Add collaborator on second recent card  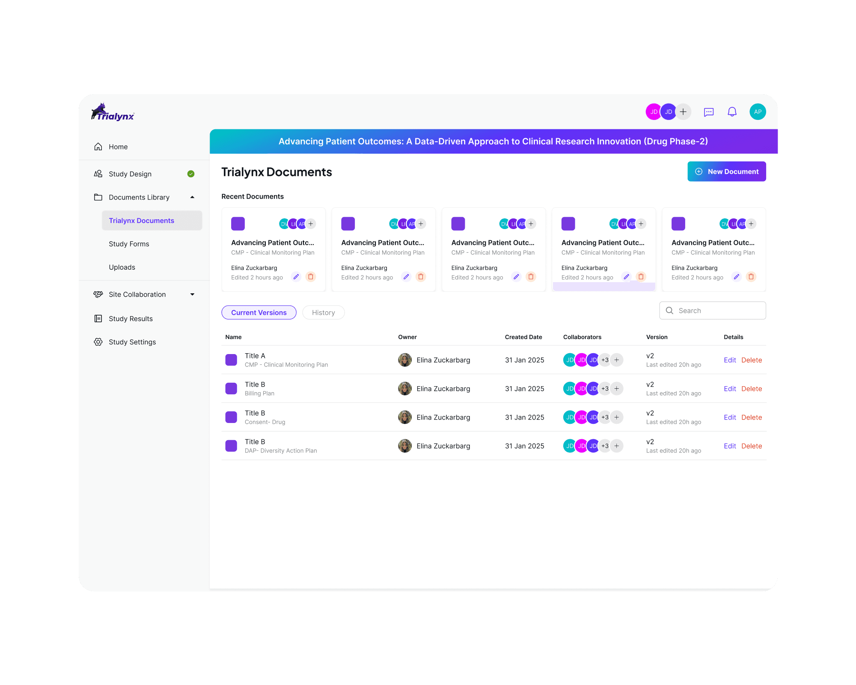[421, 224]
